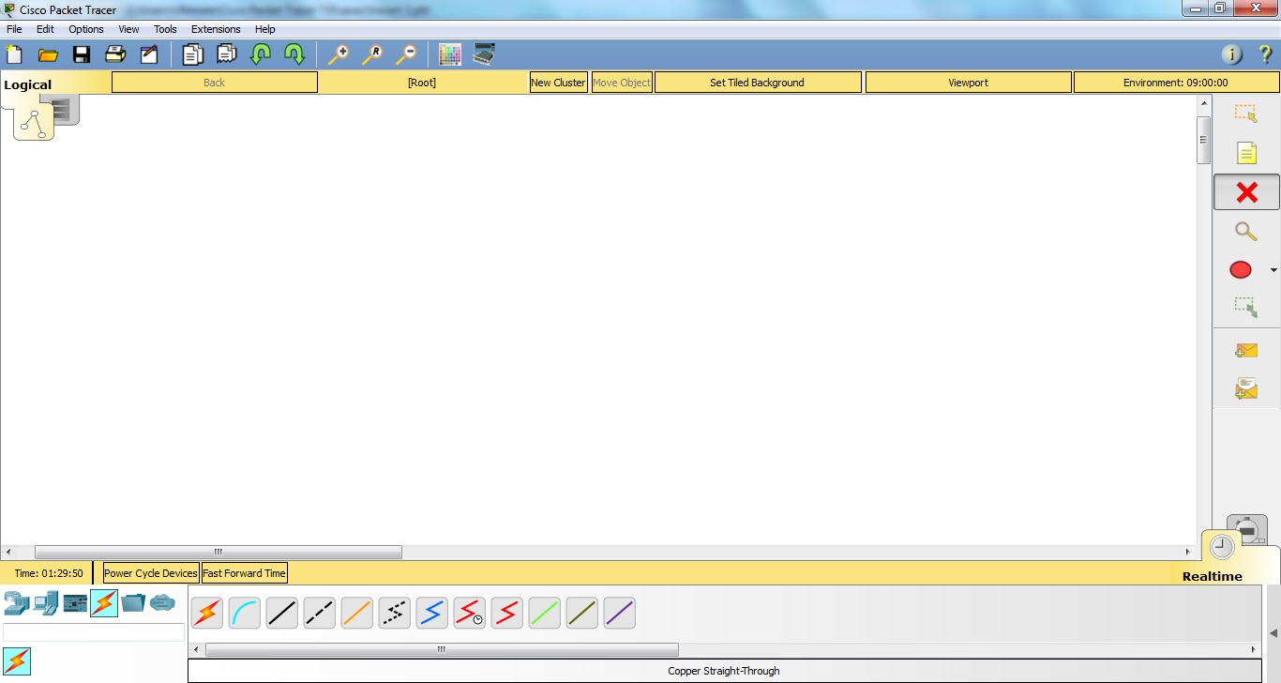Open the View menu
This screenshot has width=1281, height=683.
point(128,29)
